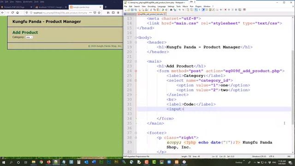
Task: Collapse the select fold on line 26
Action: (136, 80)
